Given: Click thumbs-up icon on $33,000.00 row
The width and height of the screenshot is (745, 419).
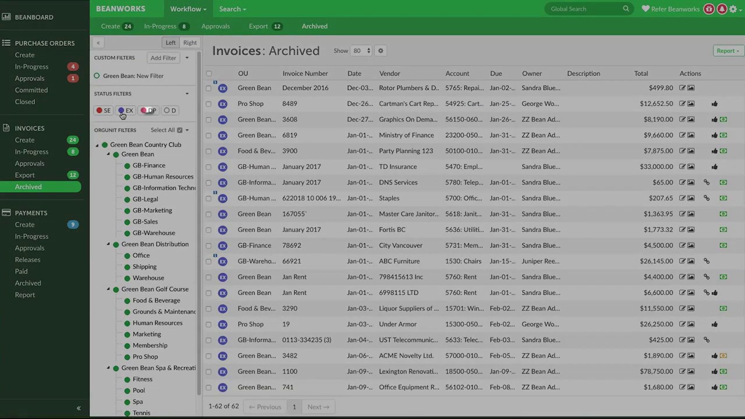Looking at the screenshot, I should tap(714, 166).
